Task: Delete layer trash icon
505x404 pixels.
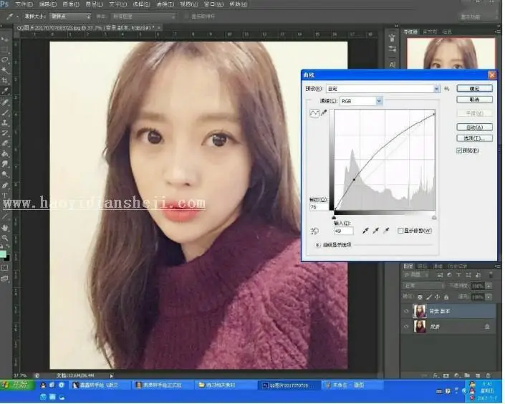Action: coord(489,375)
